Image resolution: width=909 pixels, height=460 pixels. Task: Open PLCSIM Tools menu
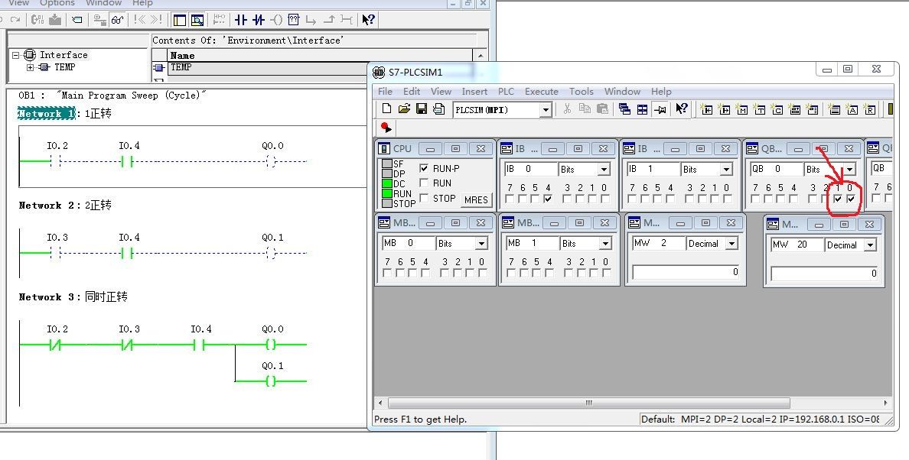(x=581, y=92)
